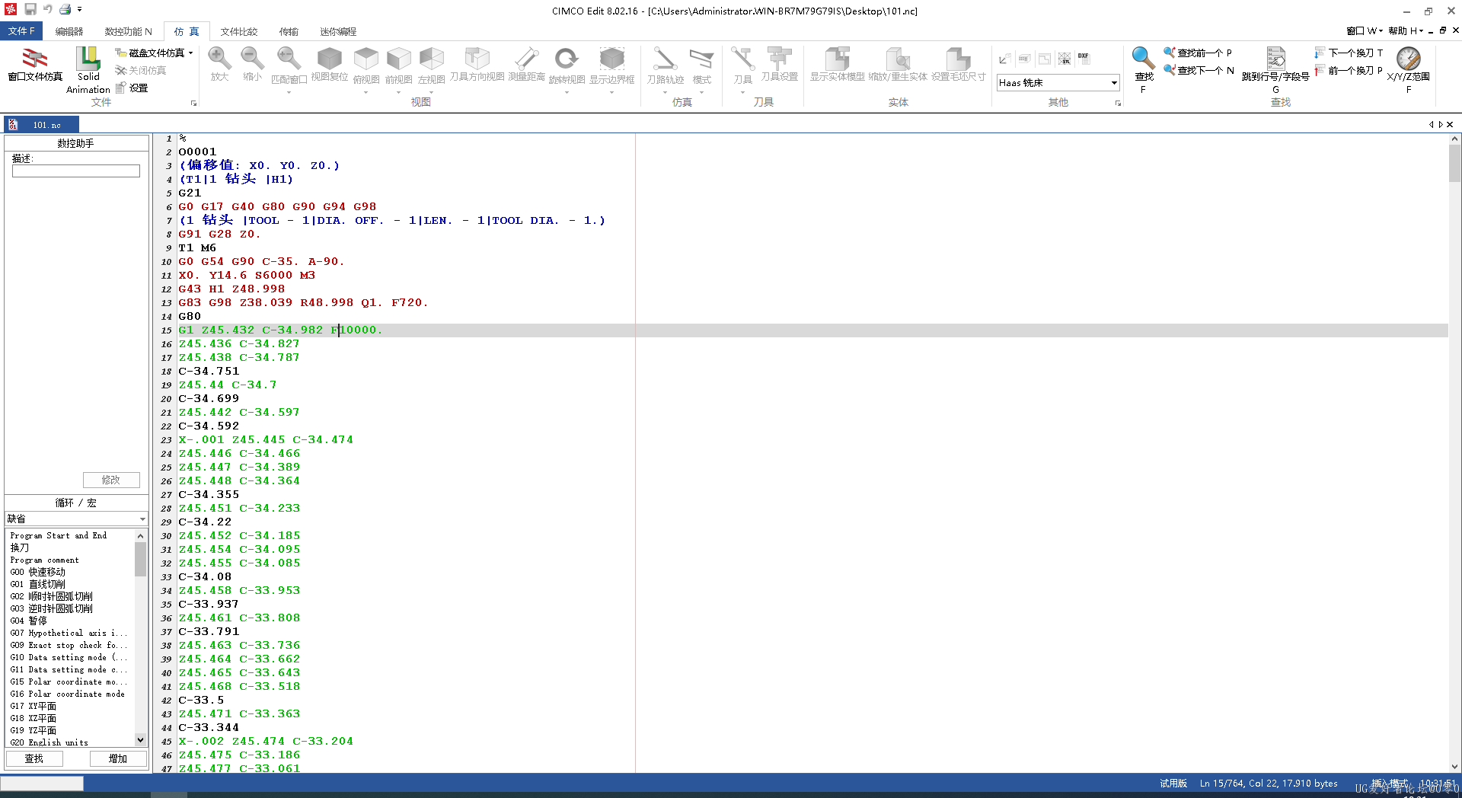Switch to the 传输 tab
This screenshot has height=798, width=1462.
[x=289, y=31]
